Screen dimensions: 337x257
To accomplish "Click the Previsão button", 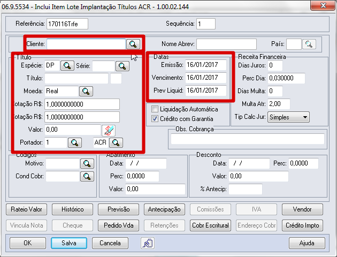I will [x=118, y=209].
